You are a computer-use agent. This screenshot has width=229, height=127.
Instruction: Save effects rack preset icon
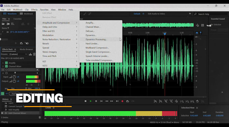[x=30, y=54]
